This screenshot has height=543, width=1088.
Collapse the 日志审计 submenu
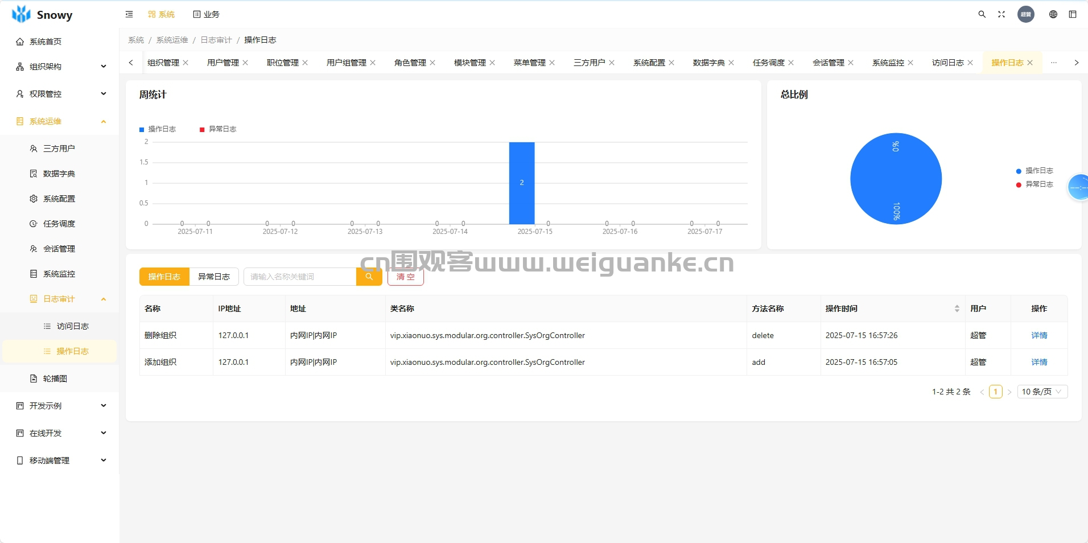pos(59,299)
